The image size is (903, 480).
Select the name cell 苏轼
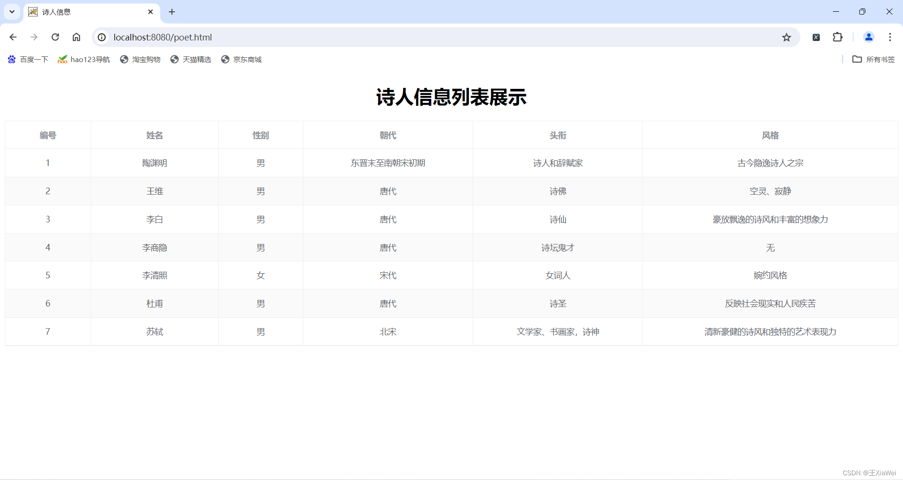(155, 332)
